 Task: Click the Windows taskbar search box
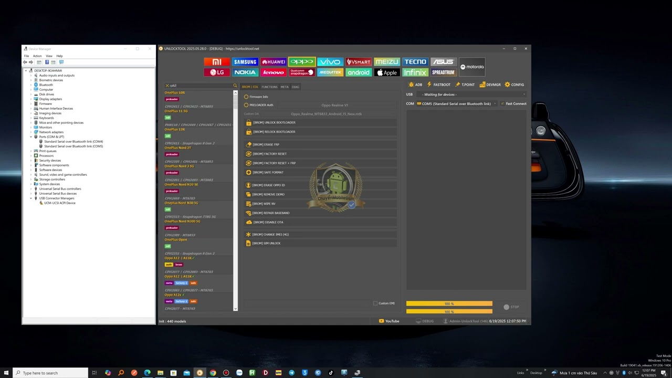[x=50, y=373]
